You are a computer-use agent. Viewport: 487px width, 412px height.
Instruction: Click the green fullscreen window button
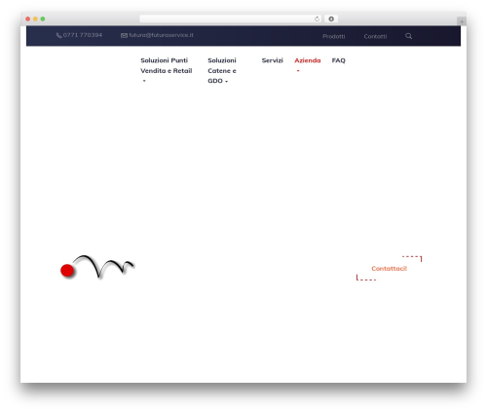pos(43,19)
